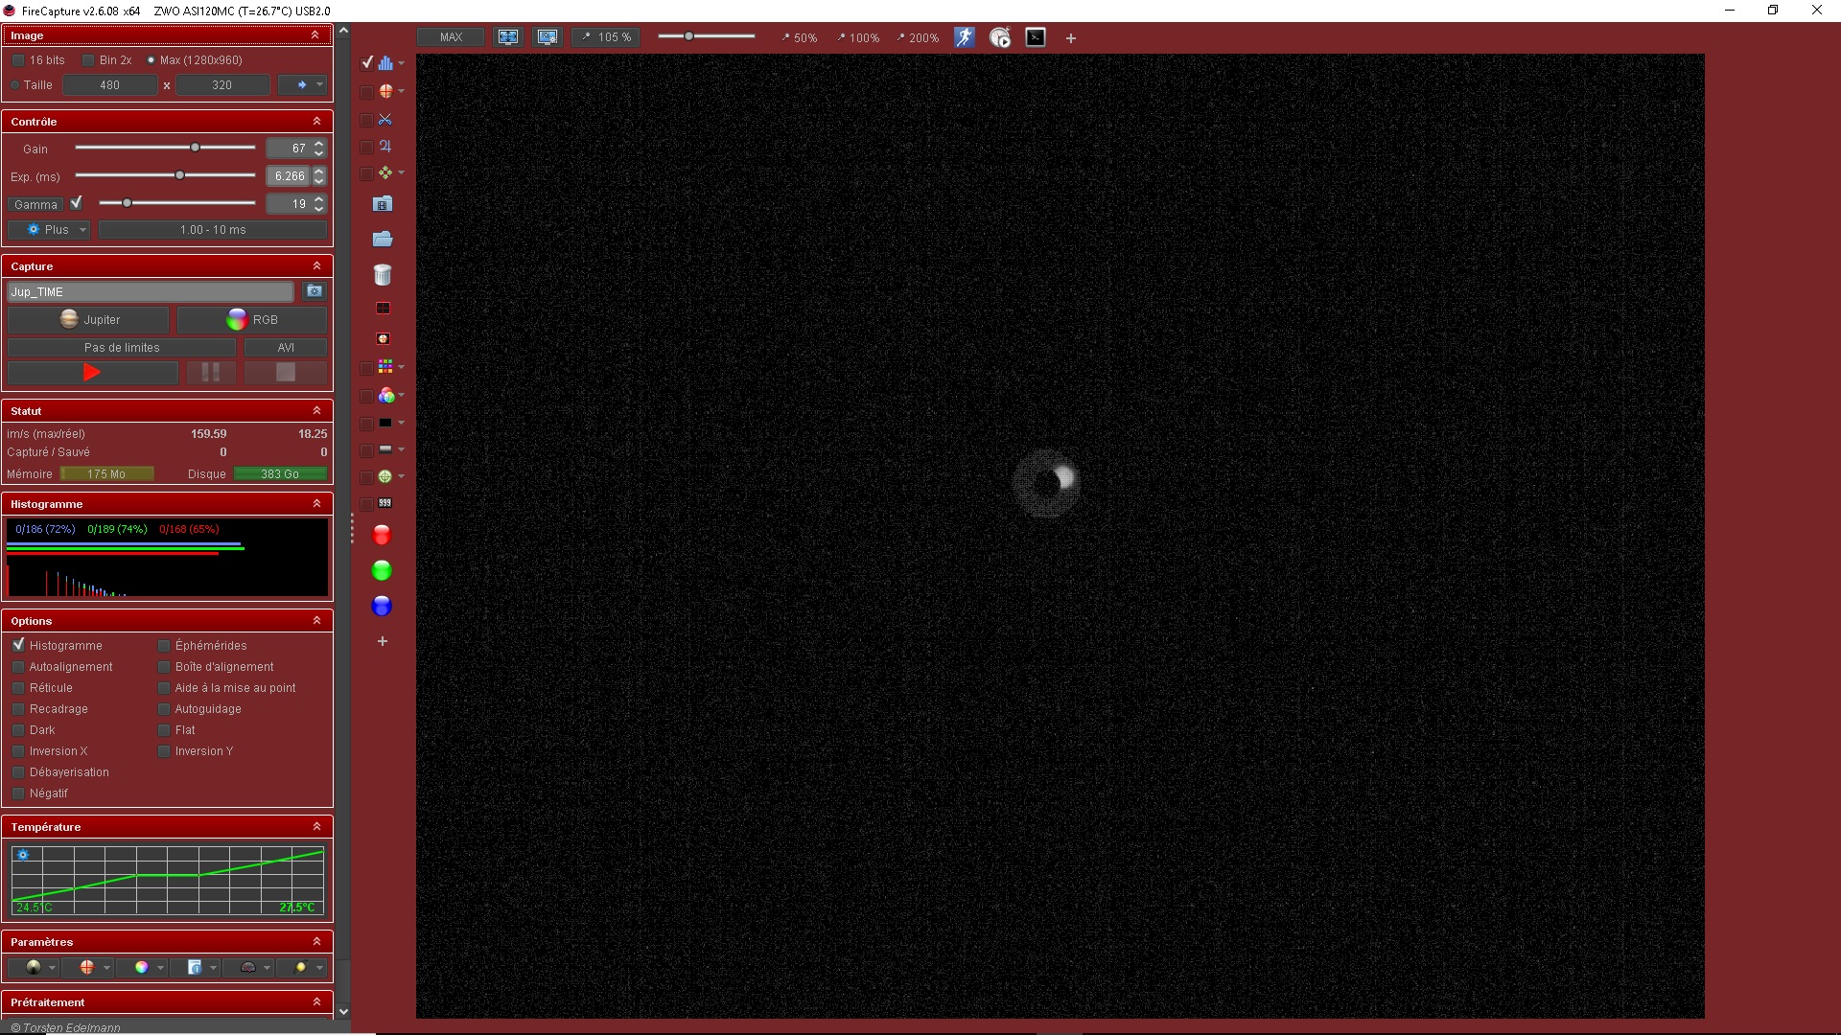Click the running man icon in toolbar
This screenshot has height=1035, width=1841.
click(964, 37)
